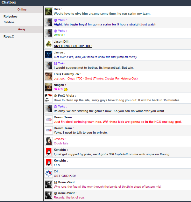Click 'Yoku, i need to talk to you' message

coord(81,133)
